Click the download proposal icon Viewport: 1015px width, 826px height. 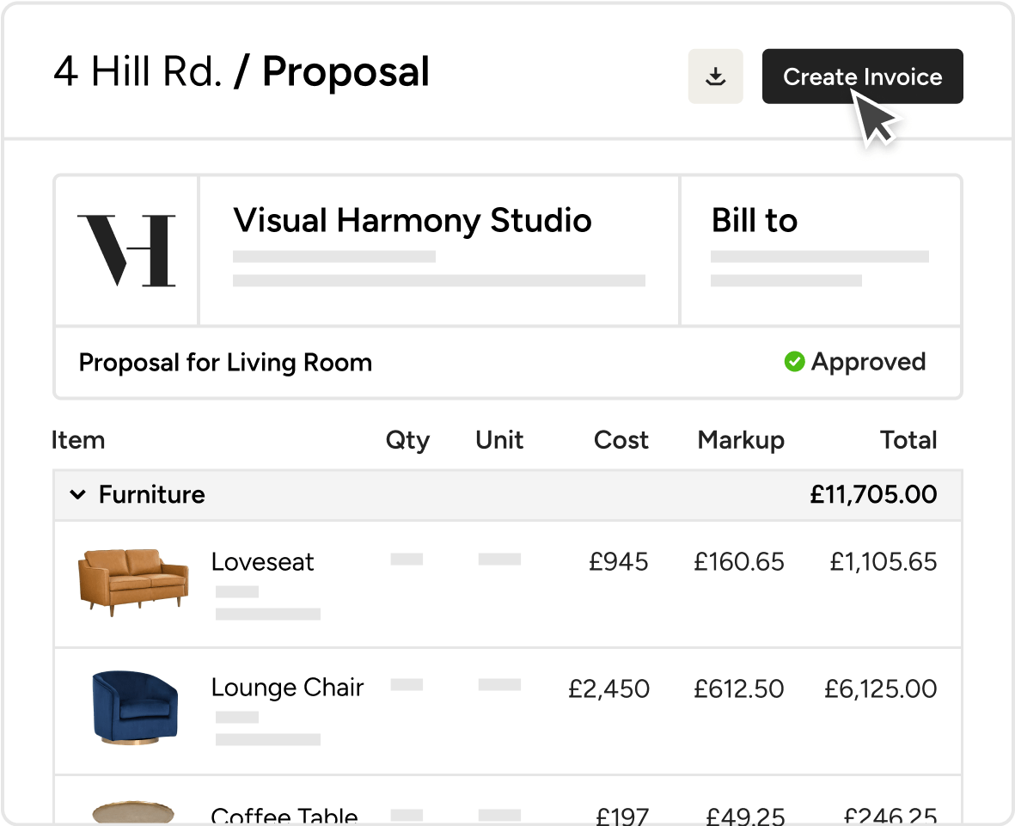715,76
